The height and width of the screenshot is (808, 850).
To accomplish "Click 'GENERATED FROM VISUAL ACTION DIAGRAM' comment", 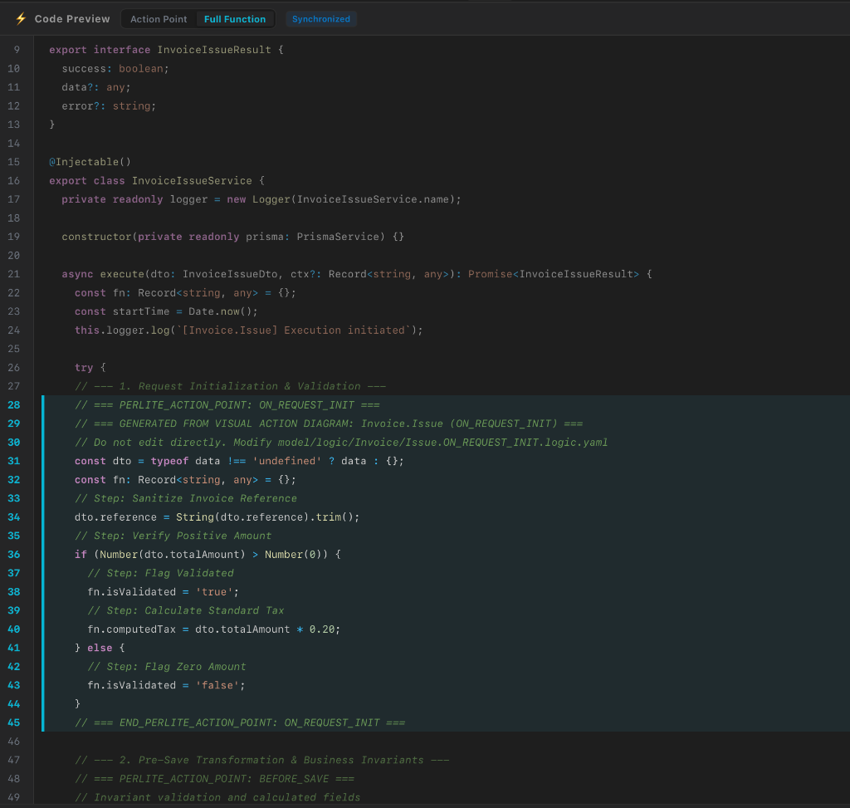I will [329, 424].
